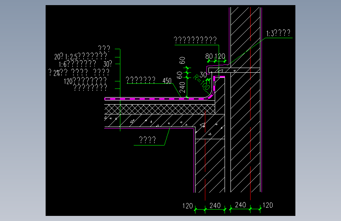341x221 pixels.
Task: Click the note line containing "2%"
Action: click(x=79, y=72)
